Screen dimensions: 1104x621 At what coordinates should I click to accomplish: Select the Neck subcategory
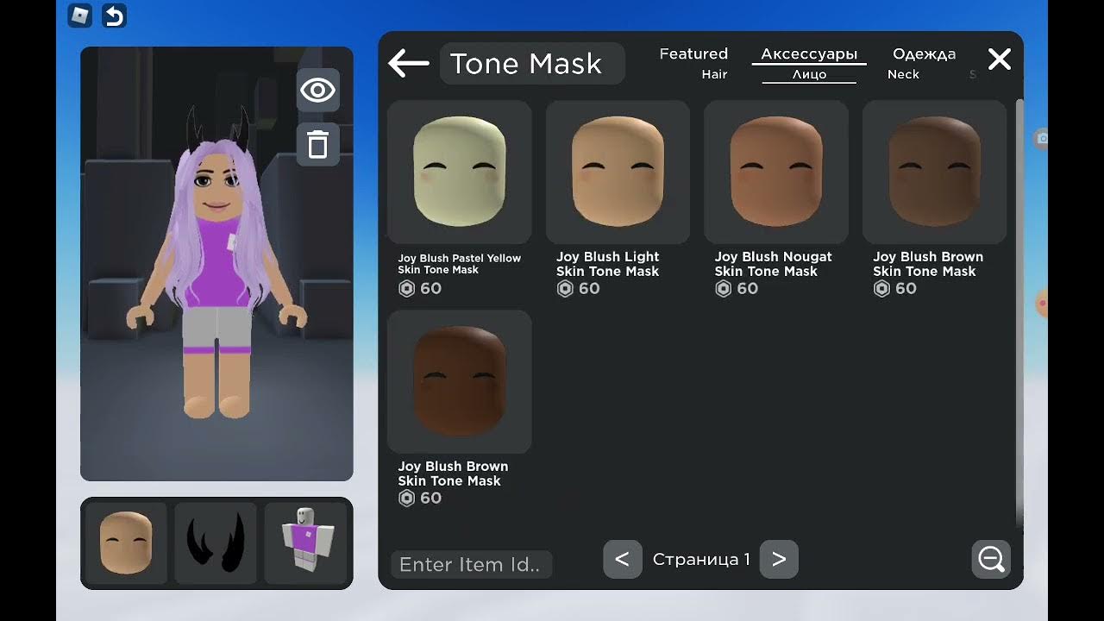pyautogui.click(x=903, y=74)
